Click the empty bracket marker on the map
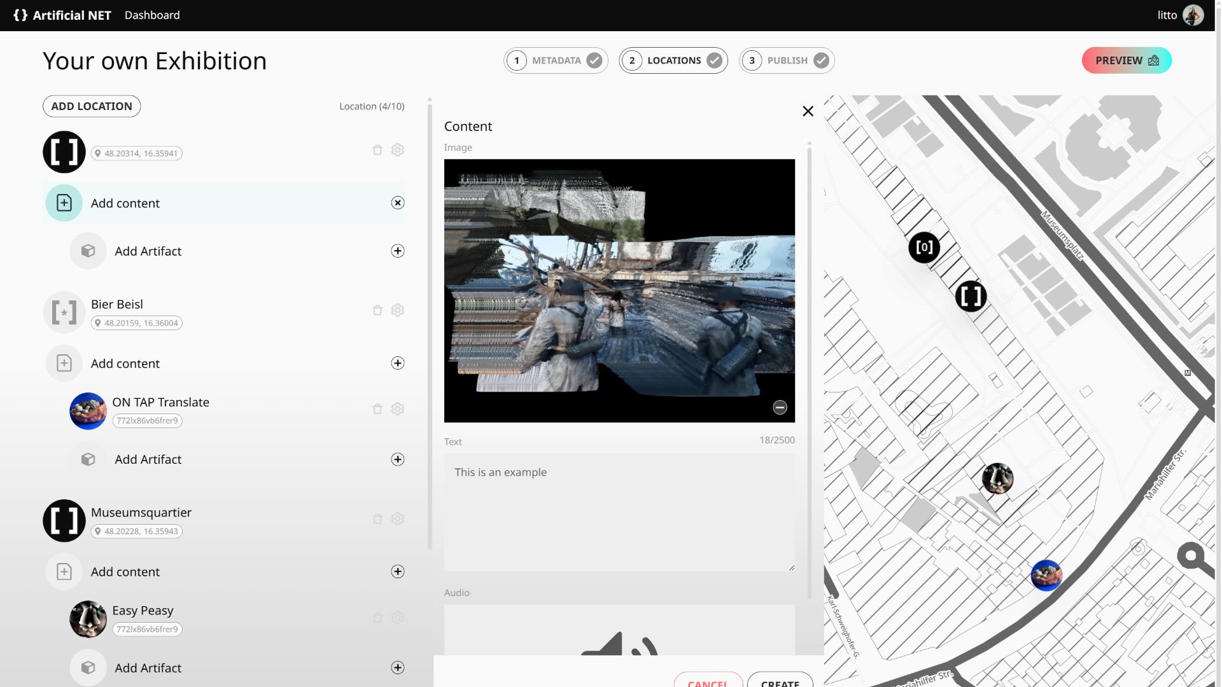The height and width of the screenshot is (687, 1222). (x=971, y=296)
